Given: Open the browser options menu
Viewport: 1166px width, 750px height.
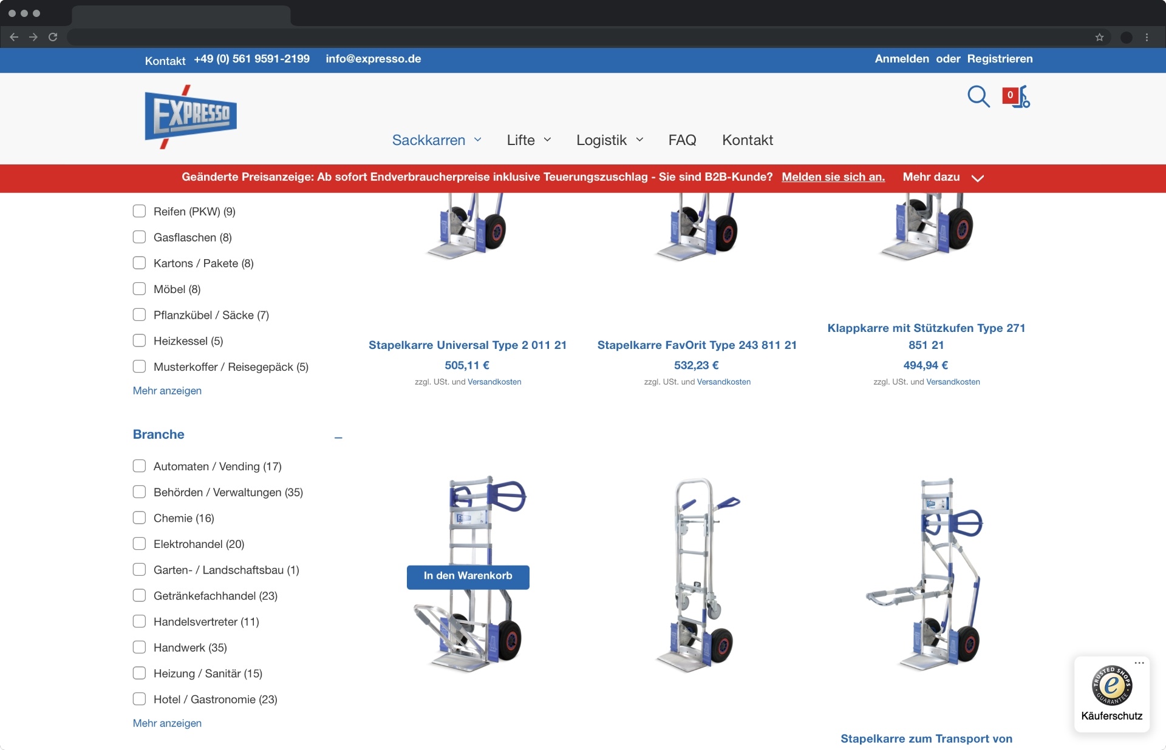Looking at the screenshot, I should pos(1148,37).
